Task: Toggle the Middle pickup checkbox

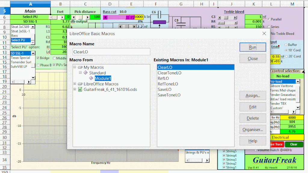Action: pos(54,58)
